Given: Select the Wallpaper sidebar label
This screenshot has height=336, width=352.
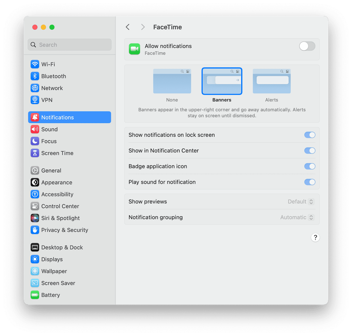Looking at the screenshot, I should coord(54,271).
